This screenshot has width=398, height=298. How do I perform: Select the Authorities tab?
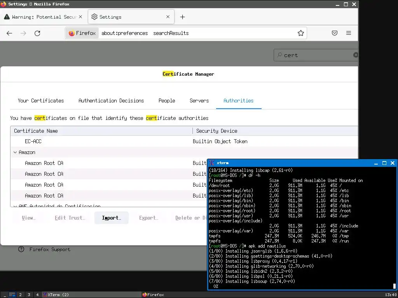(x=239, y=100)
